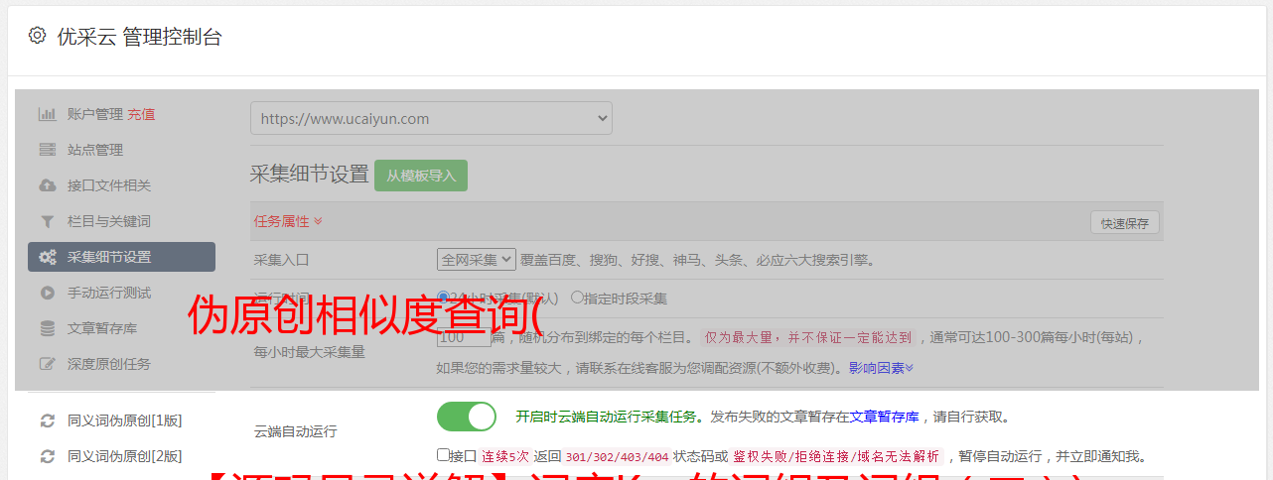Click the 云端自动运行 row label
Image resolution: width=1273 pixels, height=480 pixels.
pyautogui.click(x=296, y=431)
